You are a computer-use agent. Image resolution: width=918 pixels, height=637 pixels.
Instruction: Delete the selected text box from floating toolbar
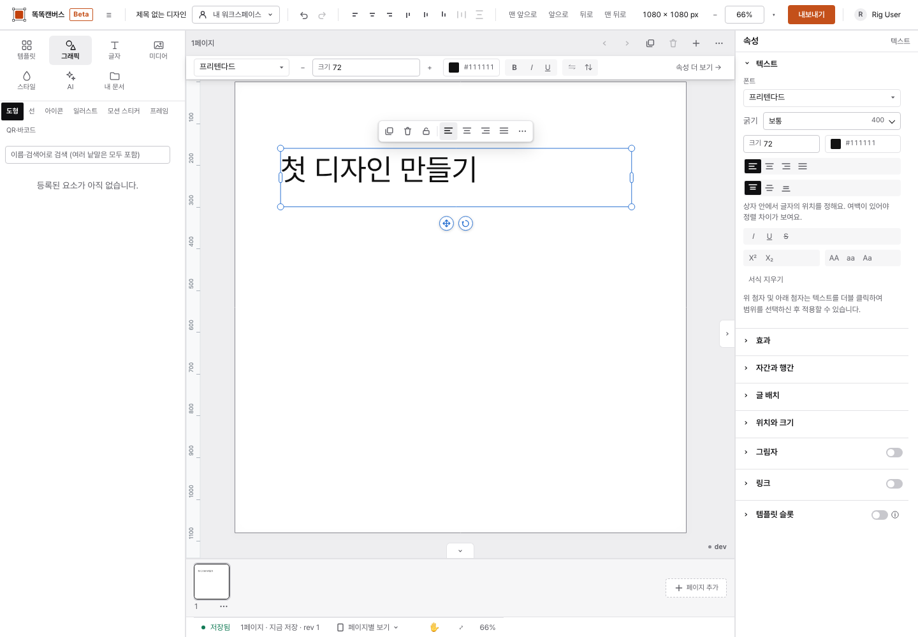click(407, 131)
